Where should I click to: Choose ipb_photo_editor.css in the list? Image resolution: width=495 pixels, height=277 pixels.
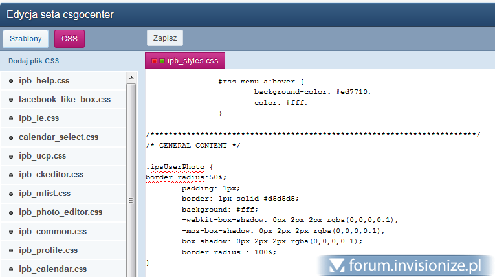coord(60,212)
